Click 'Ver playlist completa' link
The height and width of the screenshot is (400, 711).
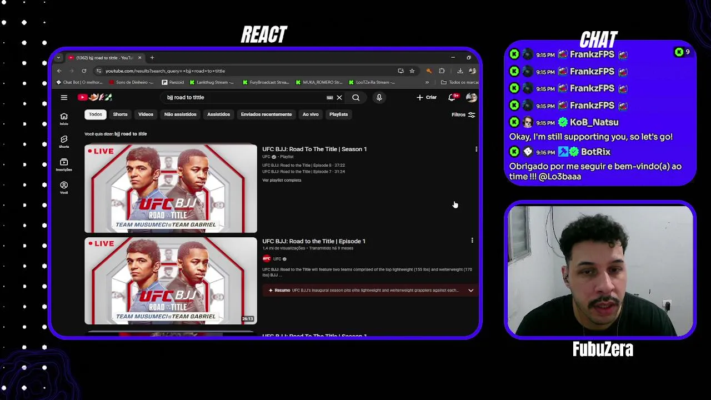click(282, 180)
